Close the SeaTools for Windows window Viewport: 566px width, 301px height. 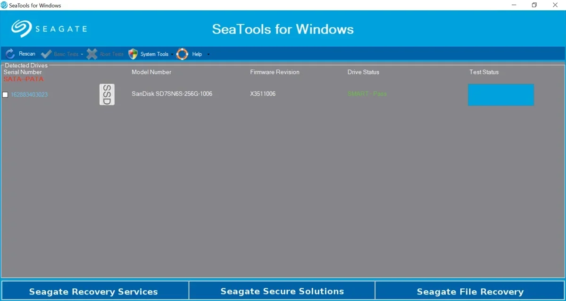coord(556,5)
